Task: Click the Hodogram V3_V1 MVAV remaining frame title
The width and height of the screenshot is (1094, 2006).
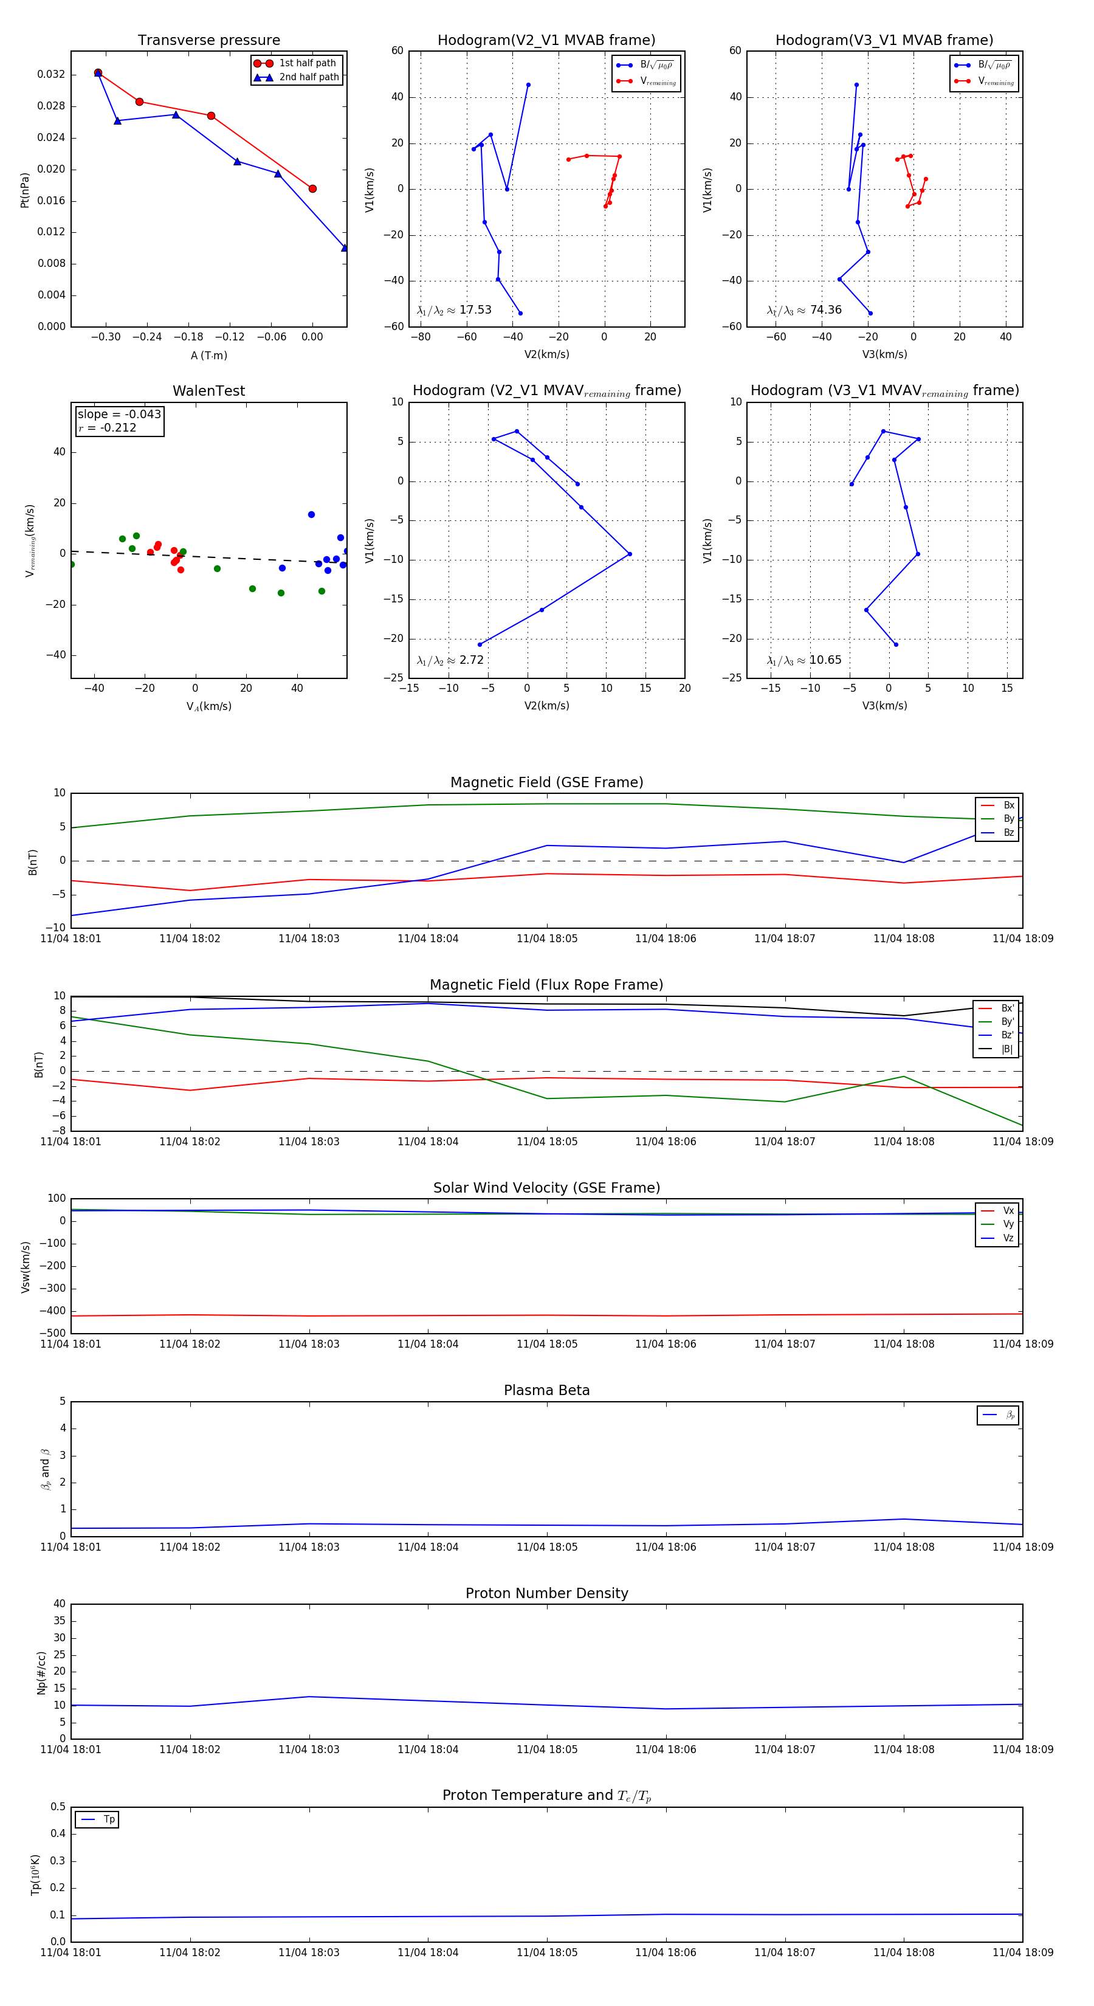Action: (x=884, y=391)
